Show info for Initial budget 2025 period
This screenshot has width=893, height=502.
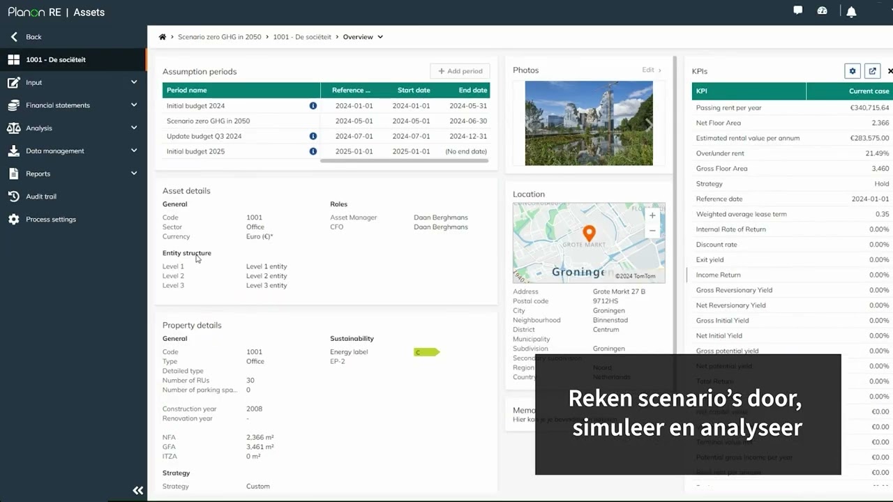(x=313, y=151)
